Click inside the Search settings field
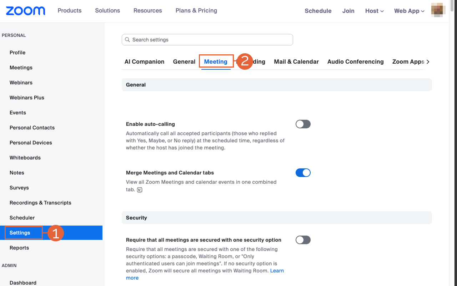Viewport: 457px width, 286px height. tap(207, 39)
